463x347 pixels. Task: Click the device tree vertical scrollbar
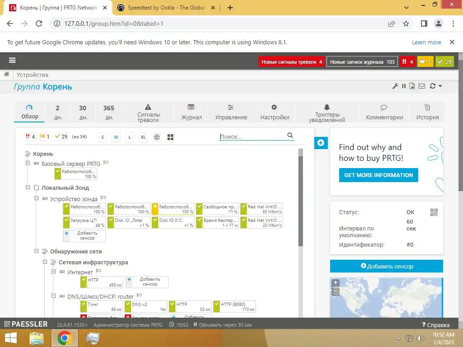[301, 201]
